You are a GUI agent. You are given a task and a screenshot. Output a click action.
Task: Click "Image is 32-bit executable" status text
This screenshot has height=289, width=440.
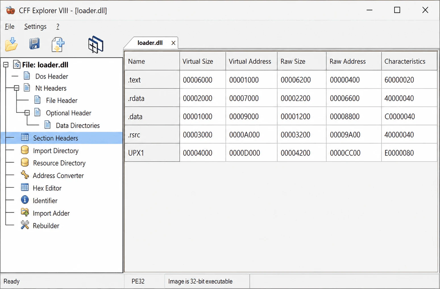(200, 281)
